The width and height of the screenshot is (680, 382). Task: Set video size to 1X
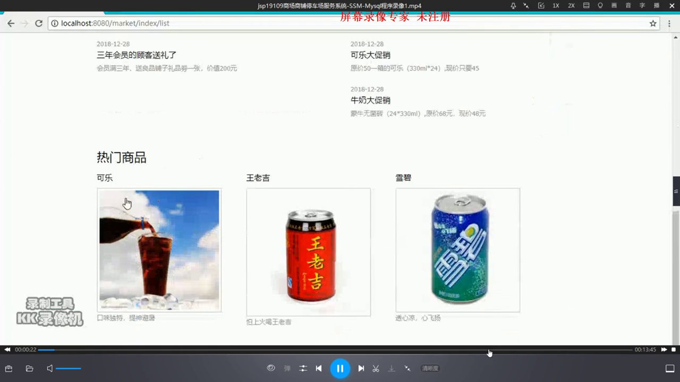point(556,5)
